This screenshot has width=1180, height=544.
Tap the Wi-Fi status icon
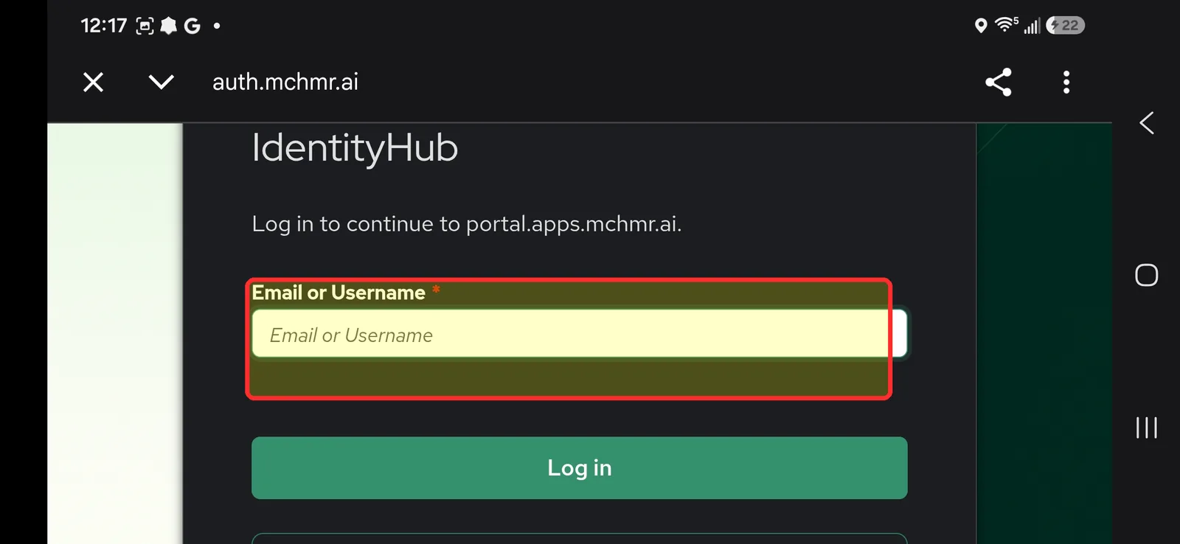point(1006,25)
